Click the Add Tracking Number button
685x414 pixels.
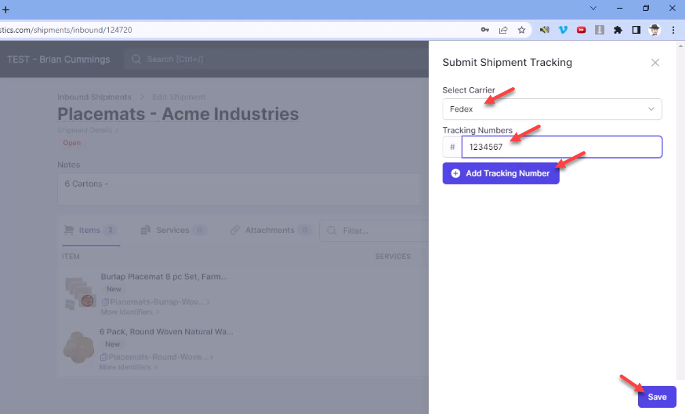tap(500, 174)
